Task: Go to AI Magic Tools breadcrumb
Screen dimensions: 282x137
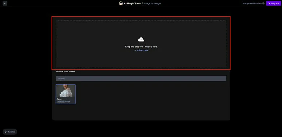Action: click(132, 3)
